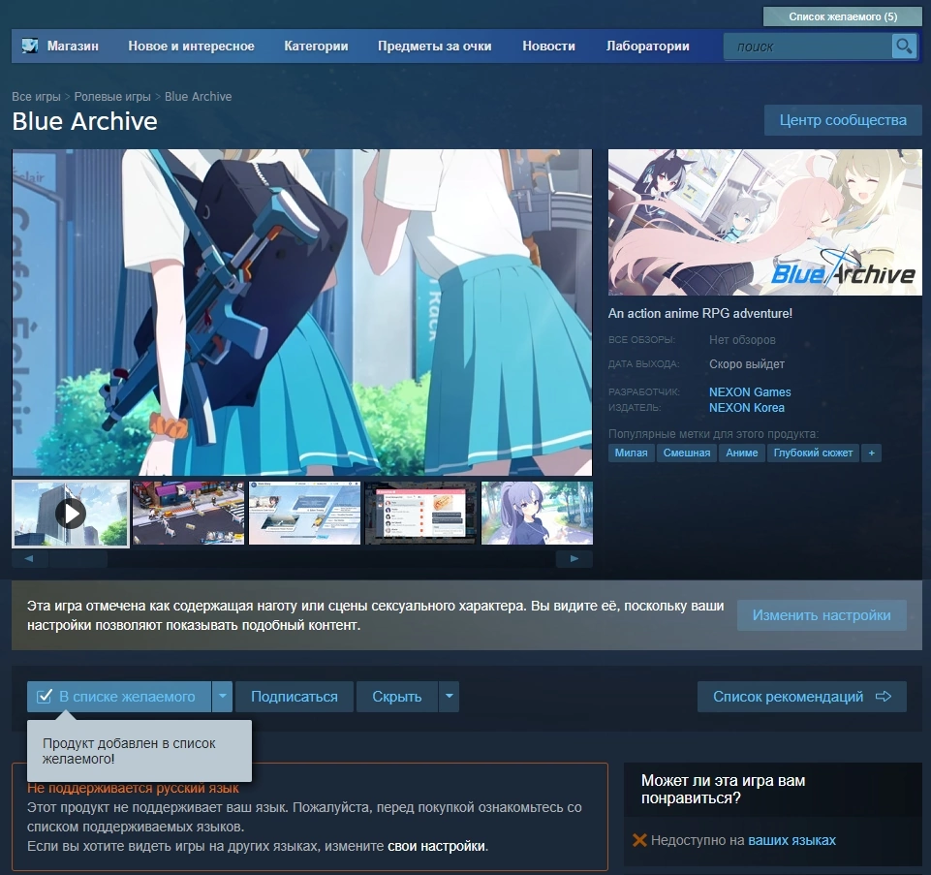Click the Нет обзоров text

tap(742, 340)
